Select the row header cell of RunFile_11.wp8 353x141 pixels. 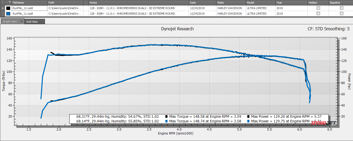coord(3,14)
